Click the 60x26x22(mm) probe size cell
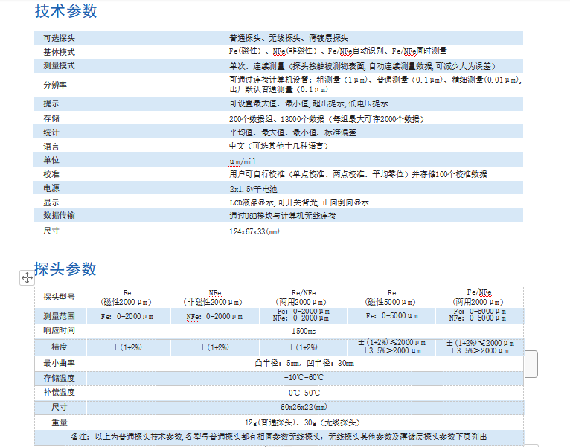Image resolution: width=570 pixels, height=447 pixels. (x=304, y=408)
